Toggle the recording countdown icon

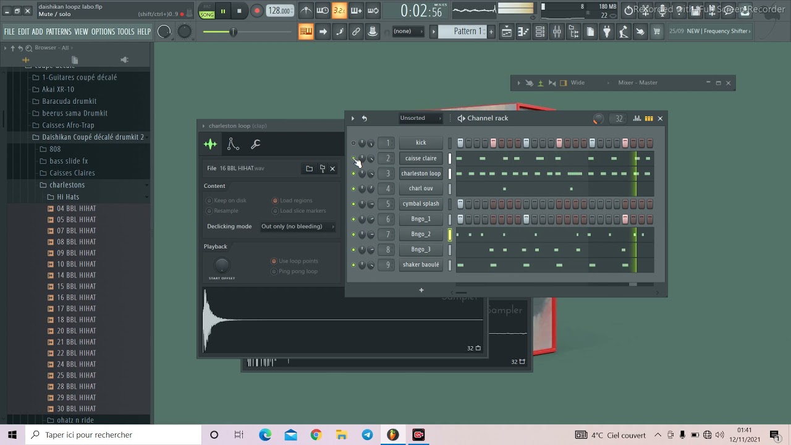click(x=339, y=11)
